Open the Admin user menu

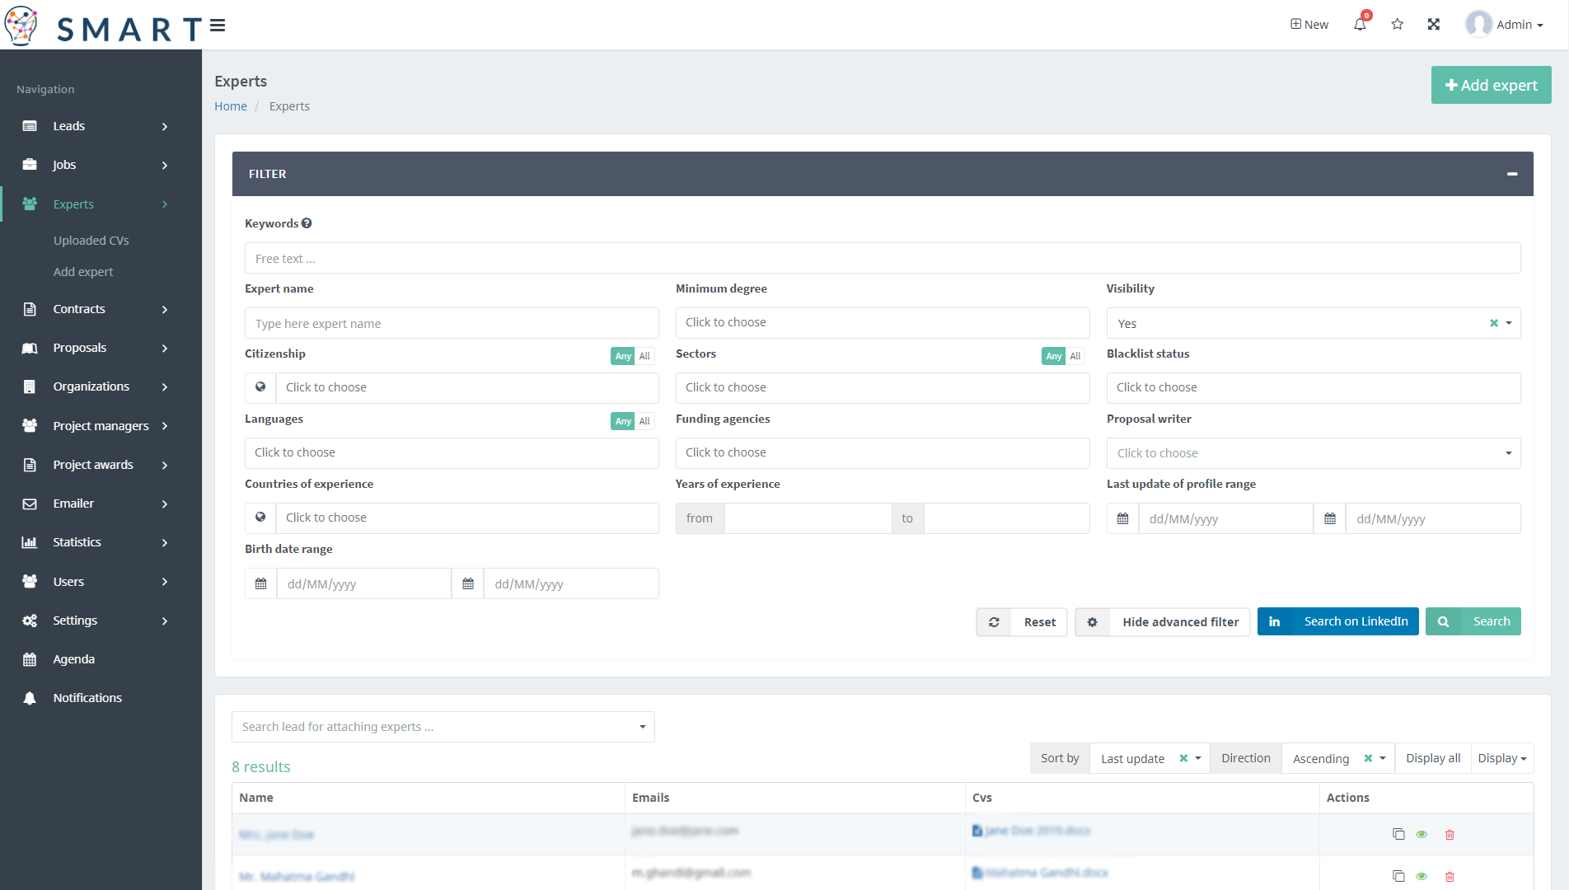tap(1505, 25)
